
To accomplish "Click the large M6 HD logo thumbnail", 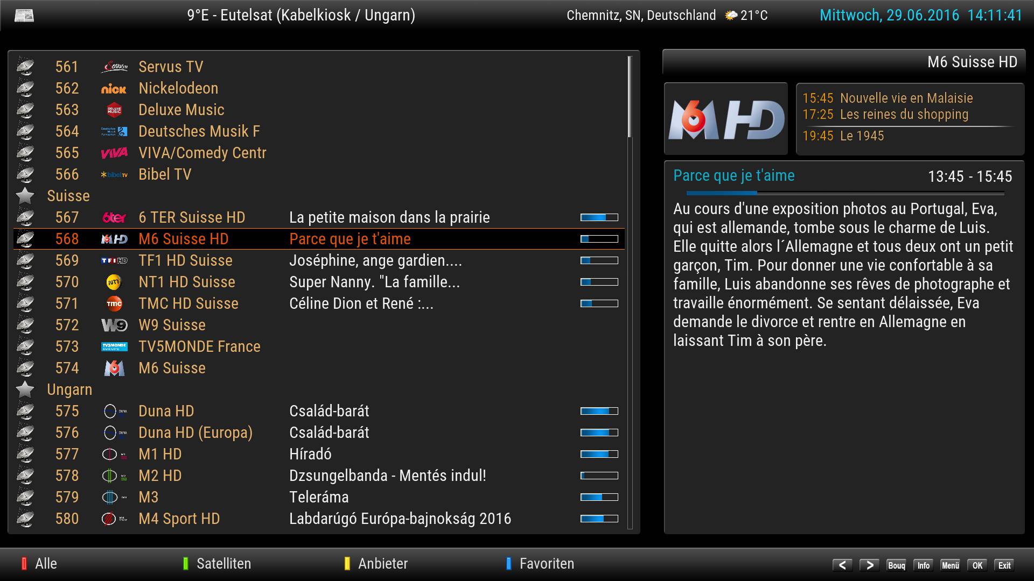I will (725, 119).
